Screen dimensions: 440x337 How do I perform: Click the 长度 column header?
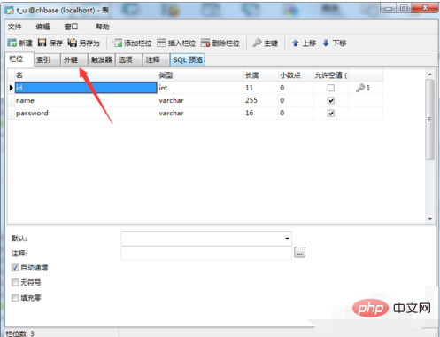261,75
